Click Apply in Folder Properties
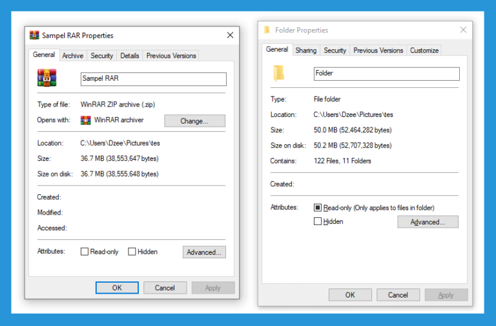Screen dimensions: 496x326 [x=446, y=295]
